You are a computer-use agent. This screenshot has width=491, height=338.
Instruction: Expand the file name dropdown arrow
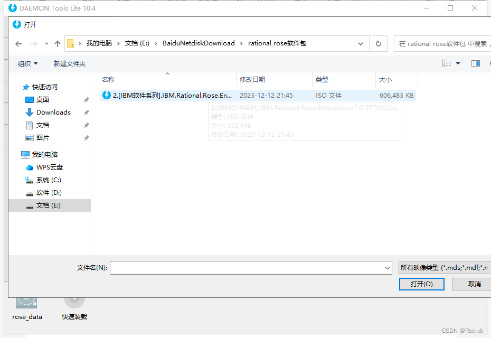388,268
